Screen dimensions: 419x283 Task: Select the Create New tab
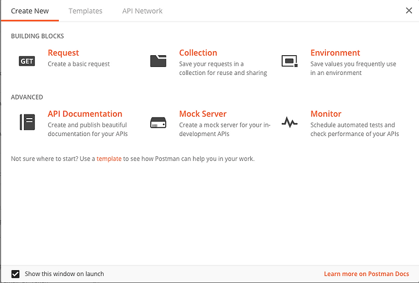click(x=30, y=11)
